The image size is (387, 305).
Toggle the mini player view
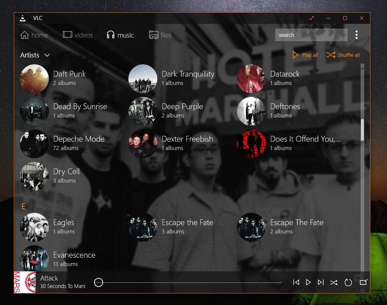pos(363,282)
